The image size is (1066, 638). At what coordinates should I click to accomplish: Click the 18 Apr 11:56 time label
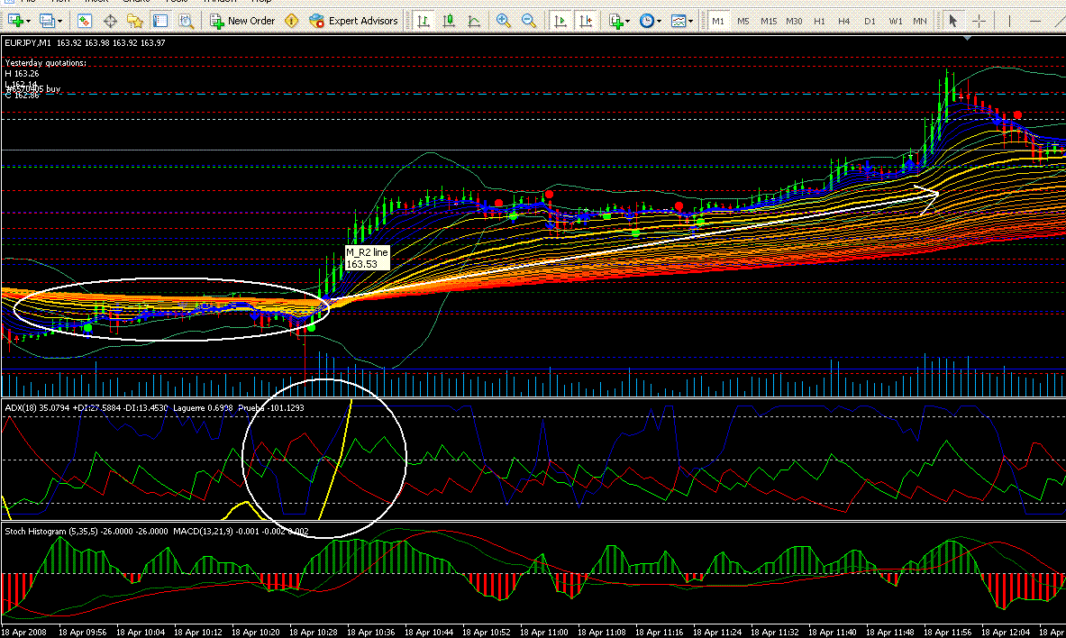point(948,632)
